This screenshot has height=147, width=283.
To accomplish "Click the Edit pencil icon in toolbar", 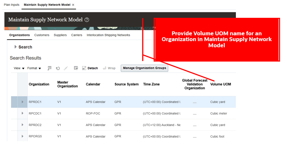I will (66, 68).
